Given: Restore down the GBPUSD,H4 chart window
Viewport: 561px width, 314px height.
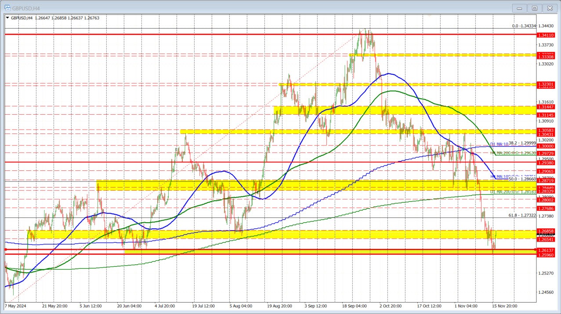Looking at the screenshot, I should pos(535,8).
